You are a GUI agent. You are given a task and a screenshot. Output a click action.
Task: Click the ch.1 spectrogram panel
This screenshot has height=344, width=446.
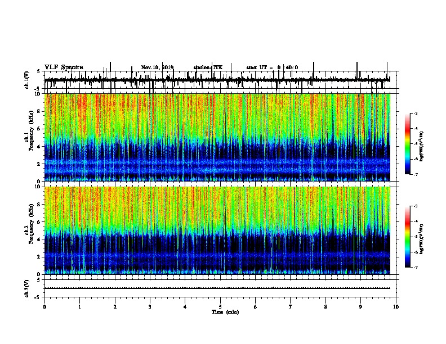217,137
